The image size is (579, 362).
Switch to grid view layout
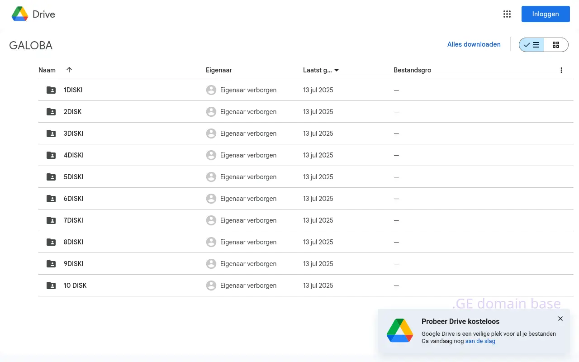[x=556, y=45]
